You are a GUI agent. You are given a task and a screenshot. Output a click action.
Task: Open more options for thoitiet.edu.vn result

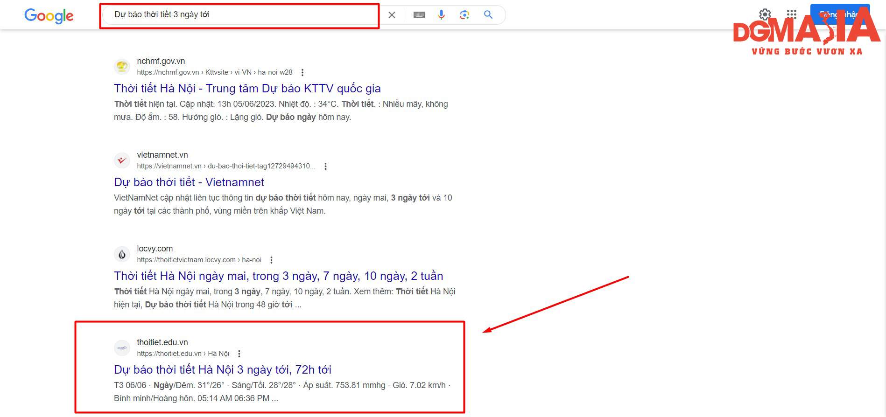(239, 354)
